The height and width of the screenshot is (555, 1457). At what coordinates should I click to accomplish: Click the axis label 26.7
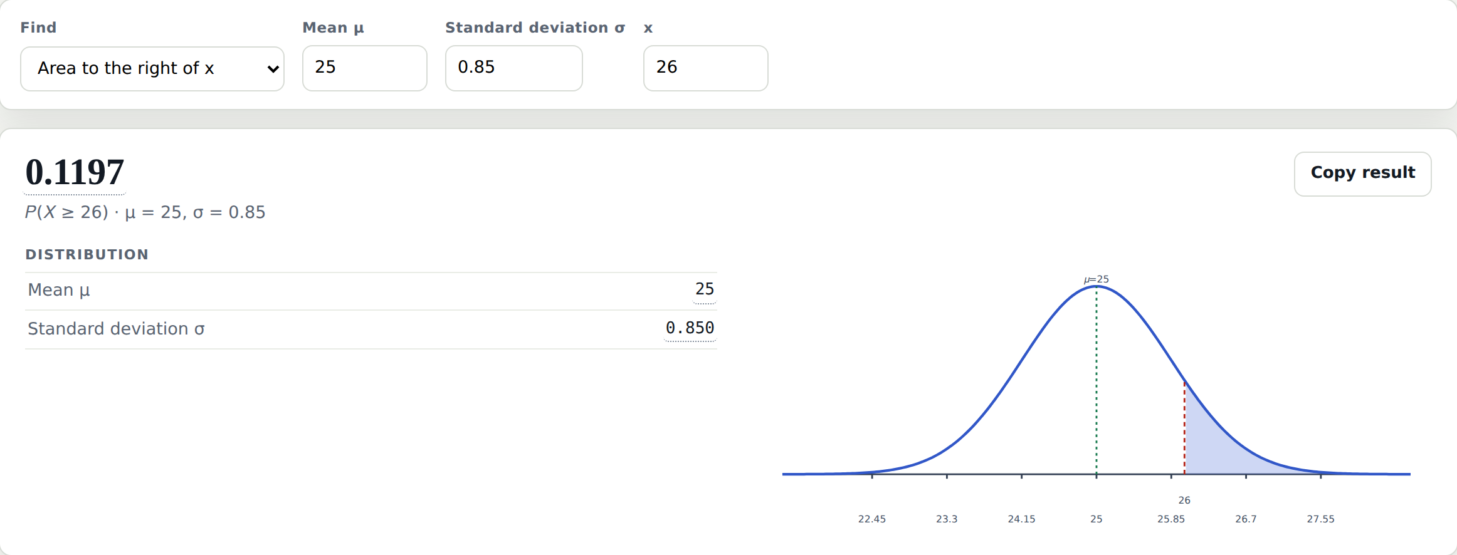[1246, 519]
